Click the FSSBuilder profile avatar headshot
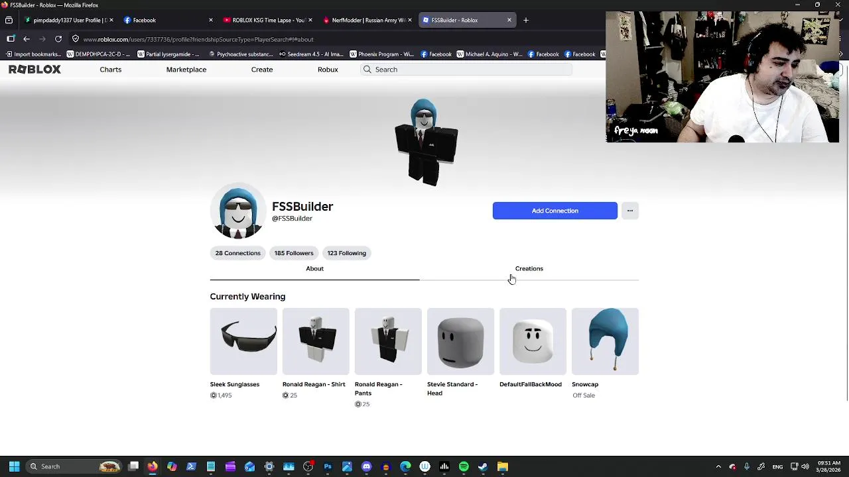 [238, 211]
